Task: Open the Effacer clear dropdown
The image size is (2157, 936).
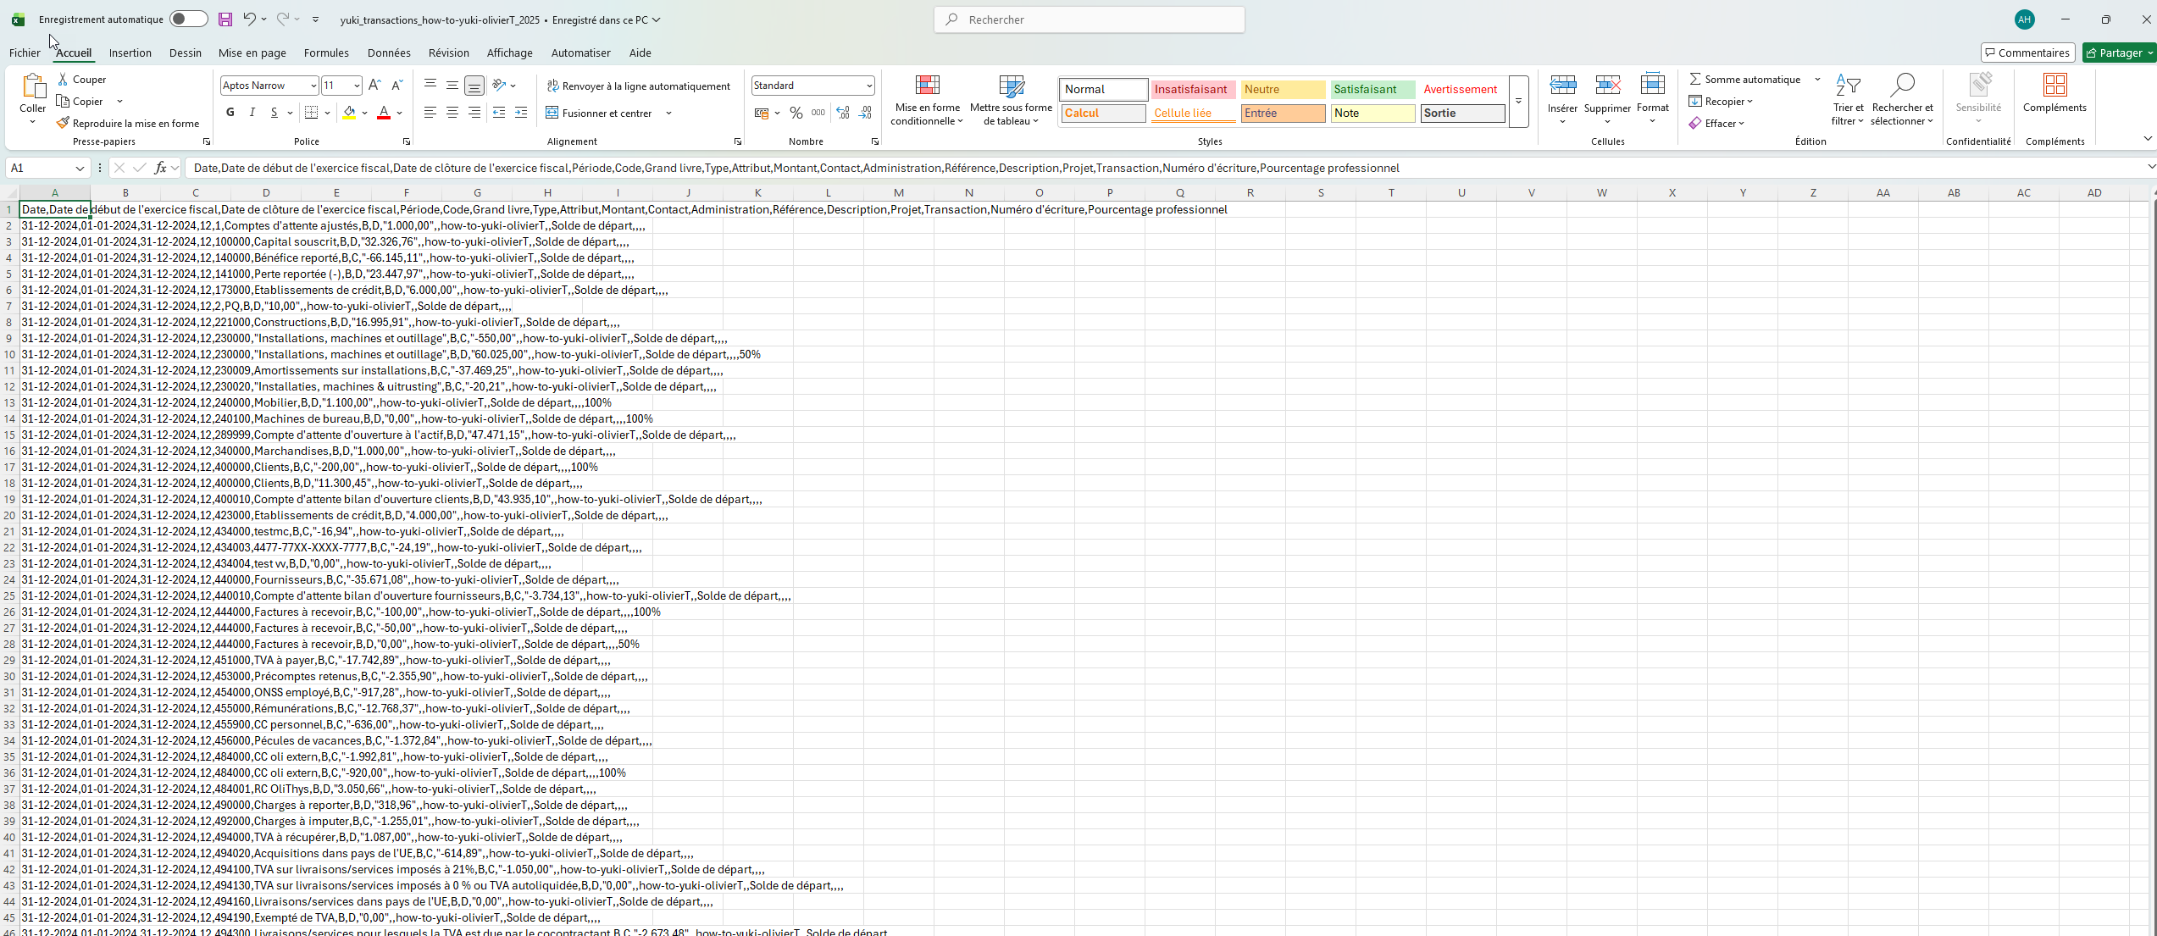Action: point(1716,124)
